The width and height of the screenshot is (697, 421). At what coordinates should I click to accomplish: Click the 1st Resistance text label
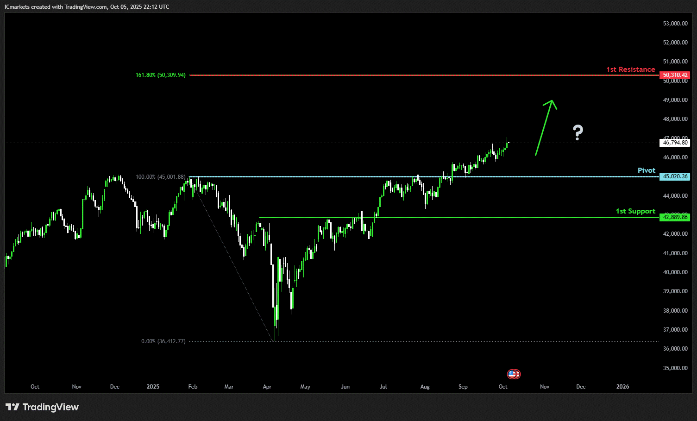tap(631, 69)
